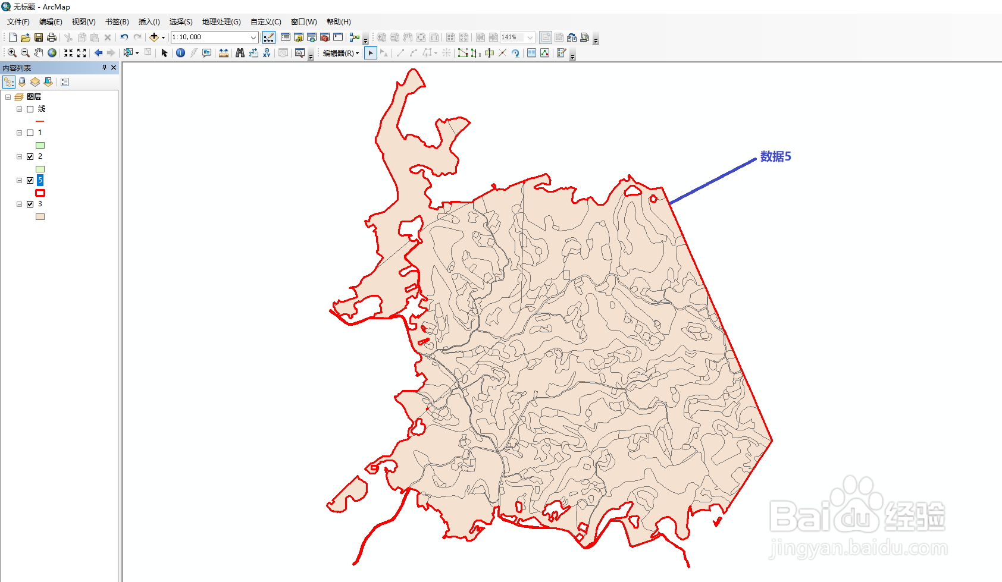List layers by visibility
The width and height of the screenshot is (1002, 582).
click(35, 82)
